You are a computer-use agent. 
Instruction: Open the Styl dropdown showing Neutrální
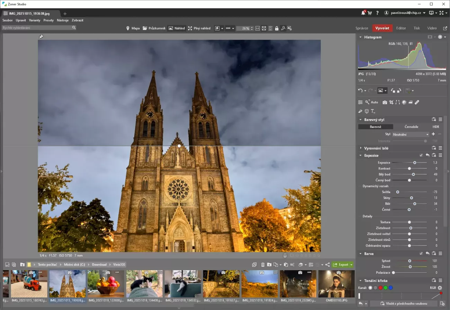(411, 134)
